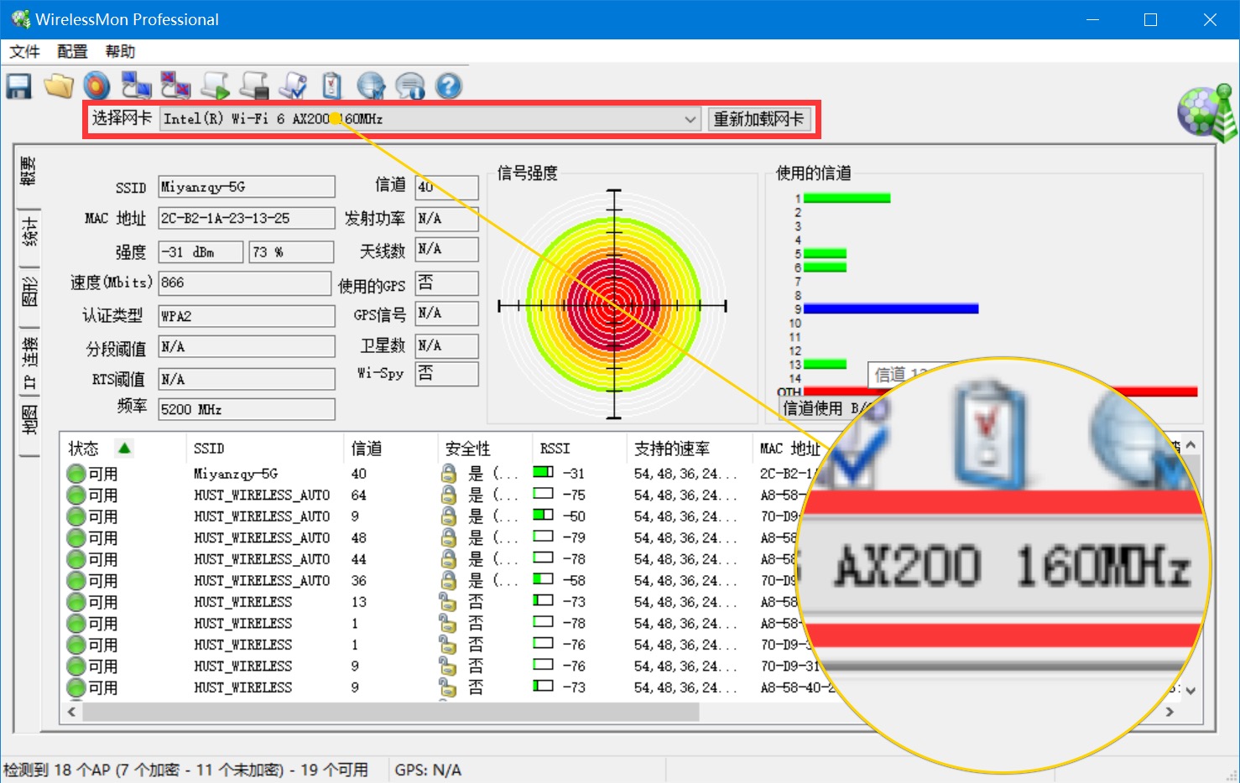
Task: Click the RSSI signal bar showing -58
Action: click(x=543, y=579)
